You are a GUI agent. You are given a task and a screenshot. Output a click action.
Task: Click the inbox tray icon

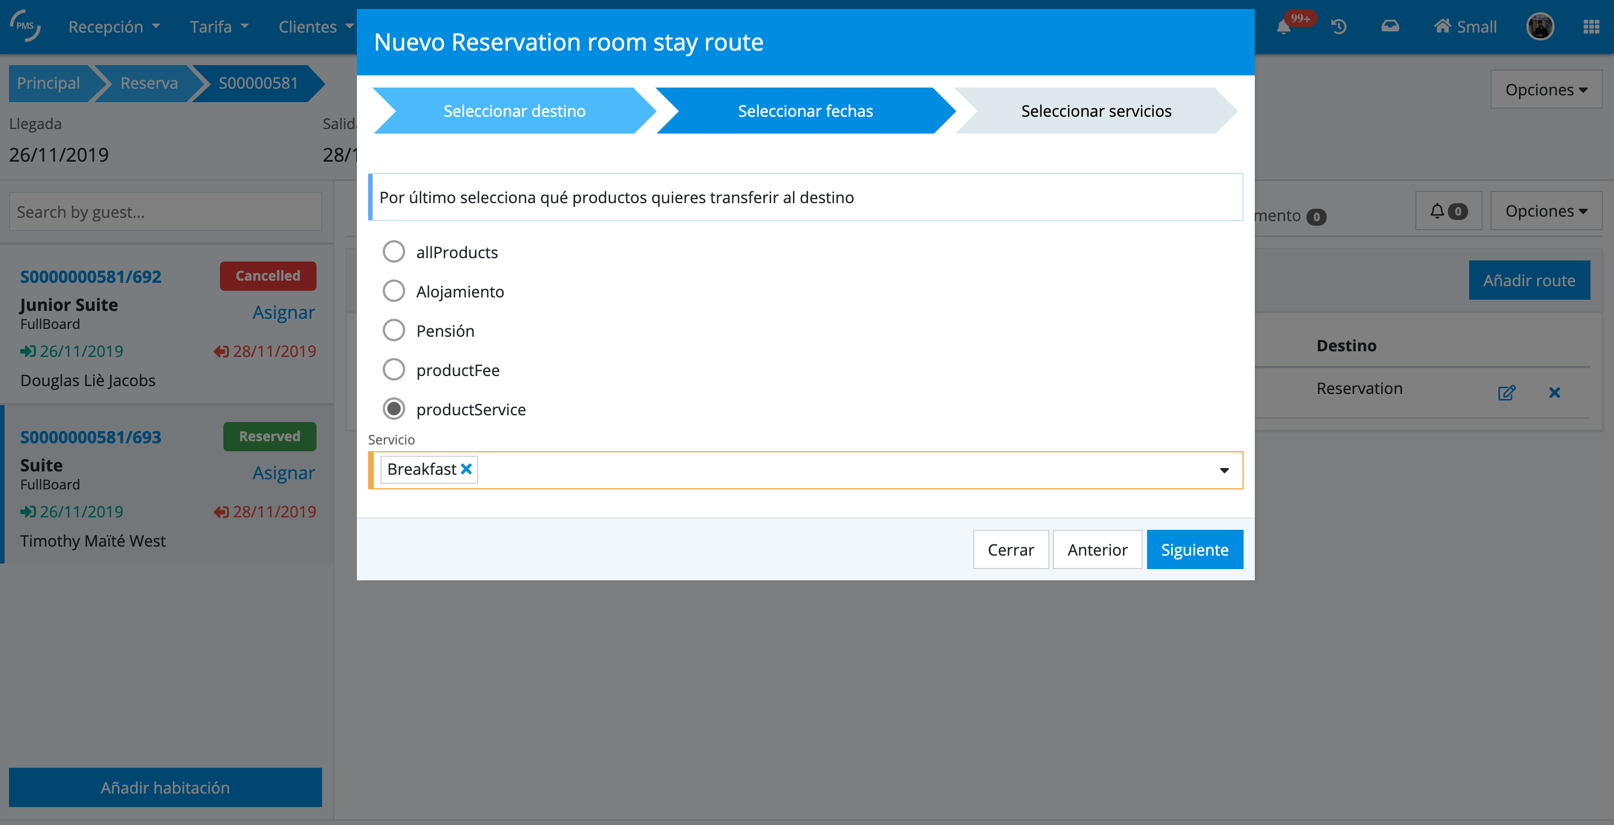pyautogui.click(x=1390, y=26)
